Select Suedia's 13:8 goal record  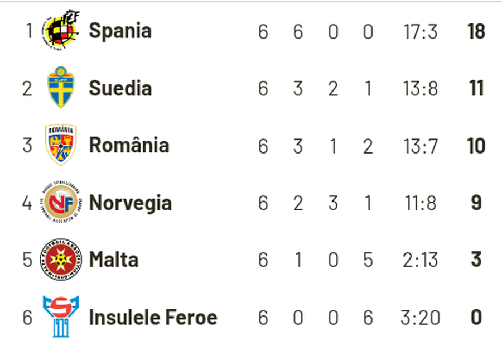coord(421,88)
